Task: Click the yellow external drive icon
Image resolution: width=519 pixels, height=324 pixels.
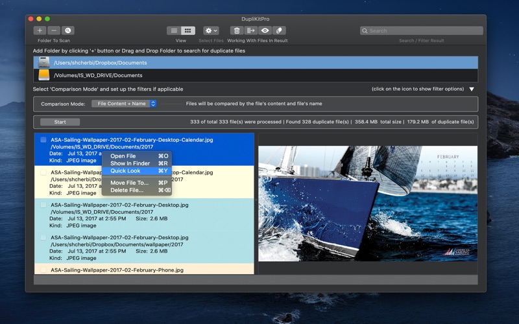Action: (x=44, y=75)
